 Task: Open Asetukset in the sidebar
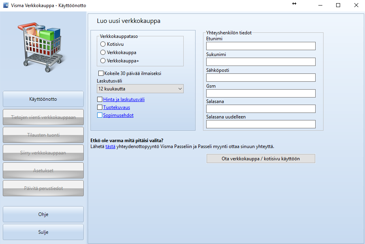pos(43,170)
